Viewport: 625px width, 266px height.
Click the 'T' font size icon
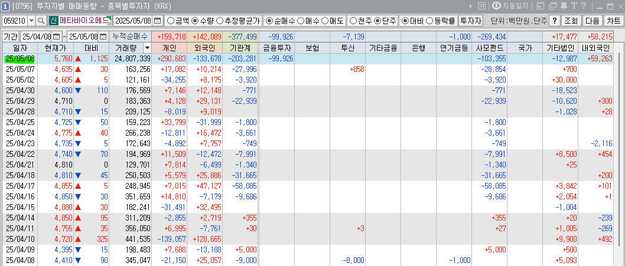pos(574,6)
